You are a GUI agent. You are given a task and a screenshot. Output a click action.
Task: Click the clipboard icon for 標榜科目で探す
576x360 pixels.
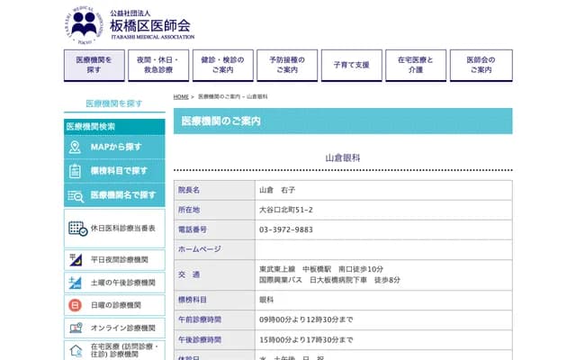point(76,171)
